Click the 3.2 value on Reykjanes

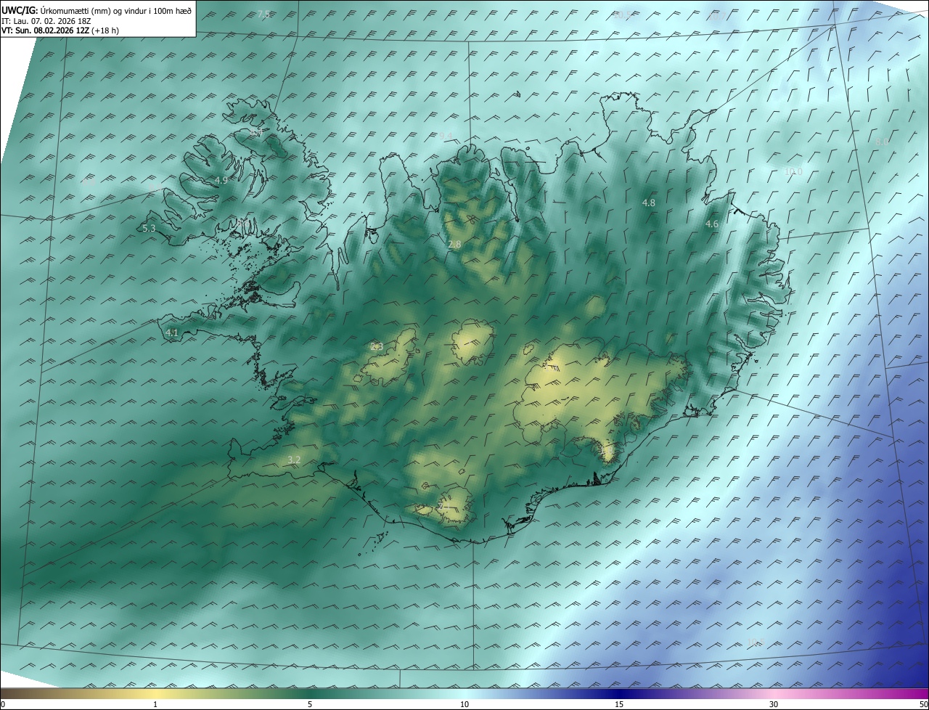coord(294,460)
